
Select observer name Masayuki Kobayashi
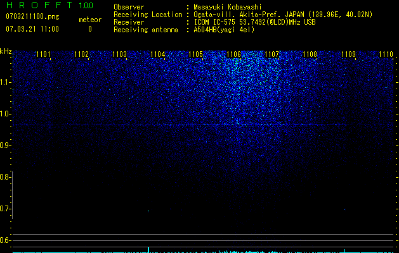pyautogui.click(x=228, y=7)
